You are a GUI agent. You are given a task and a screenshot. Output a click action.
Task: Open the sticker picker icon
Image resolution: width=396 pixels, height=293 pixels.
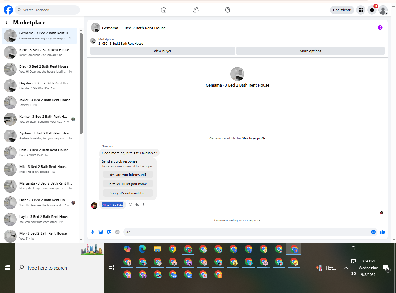pos(109,232)
